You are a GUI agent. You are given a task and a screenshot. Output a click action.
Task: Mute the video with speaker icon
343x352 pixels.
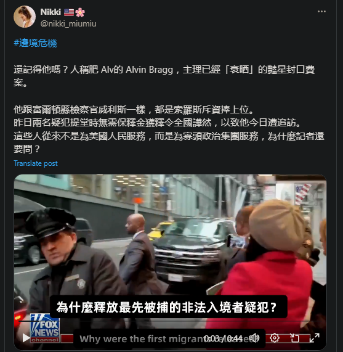click(254, 338)
